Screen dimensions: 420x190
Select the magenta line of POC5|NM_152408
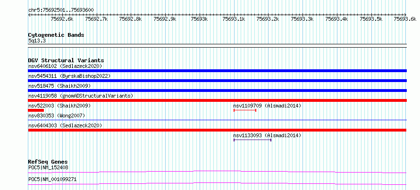(x=217, y=172)
